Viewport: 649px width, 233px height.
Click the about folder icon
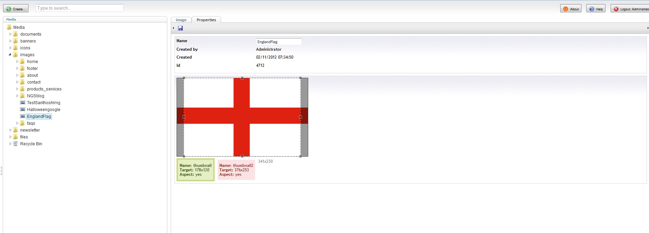(22, 75)
